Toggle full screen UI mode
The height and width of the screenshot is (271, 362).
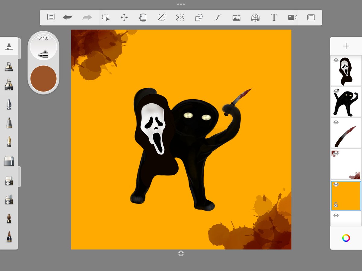(311, 17)
